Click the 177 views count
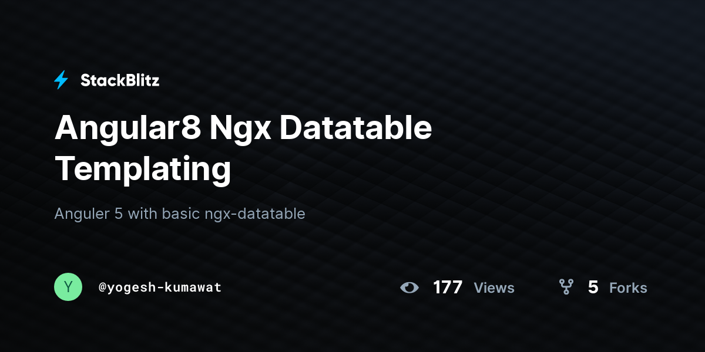This screenshot has width=705, height=352. (448, 287)
